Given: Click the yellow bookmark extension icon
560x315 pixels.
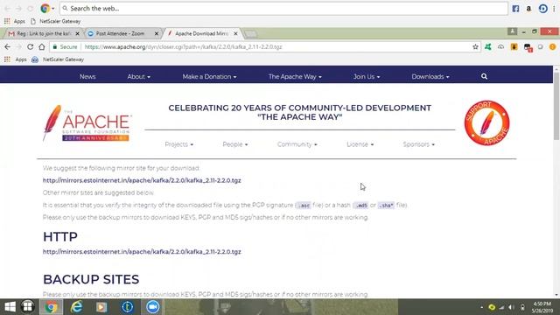Looking at the screenshot, I should [514, 46].
